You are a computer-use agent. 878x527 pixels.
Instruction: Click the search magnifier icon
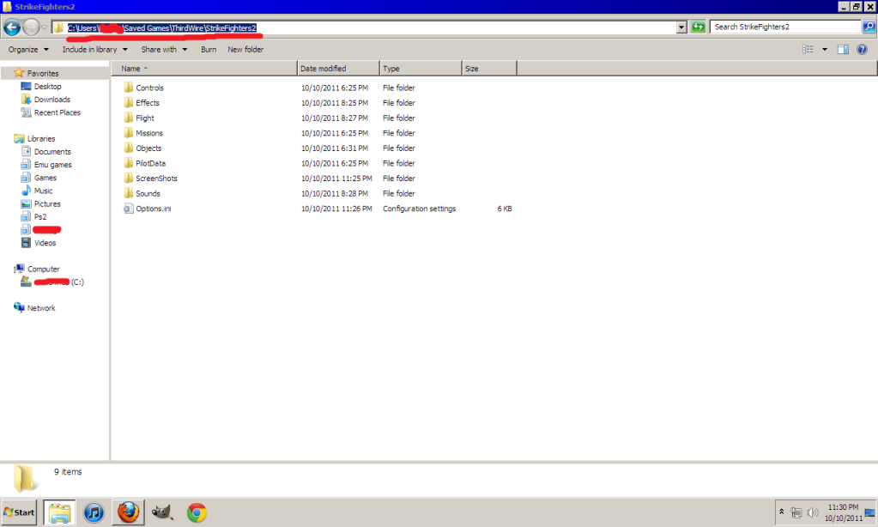[869, 27]
